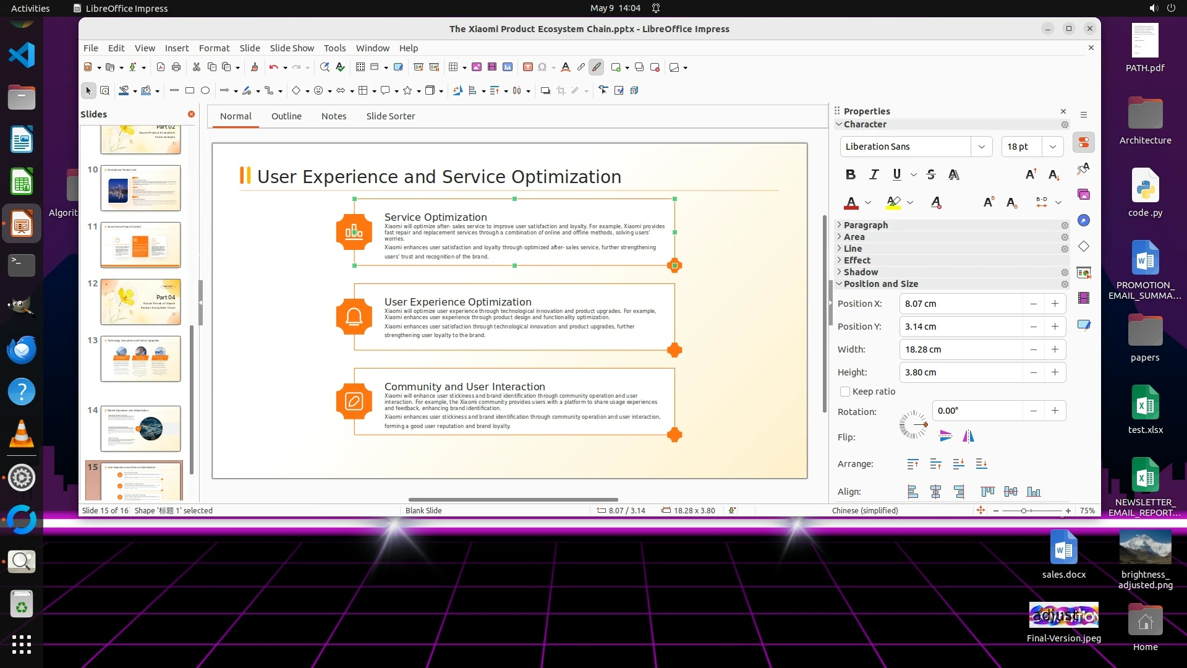Bring shape to front in Arrange
Screen dimensions: 1187x668
(913, 464)
